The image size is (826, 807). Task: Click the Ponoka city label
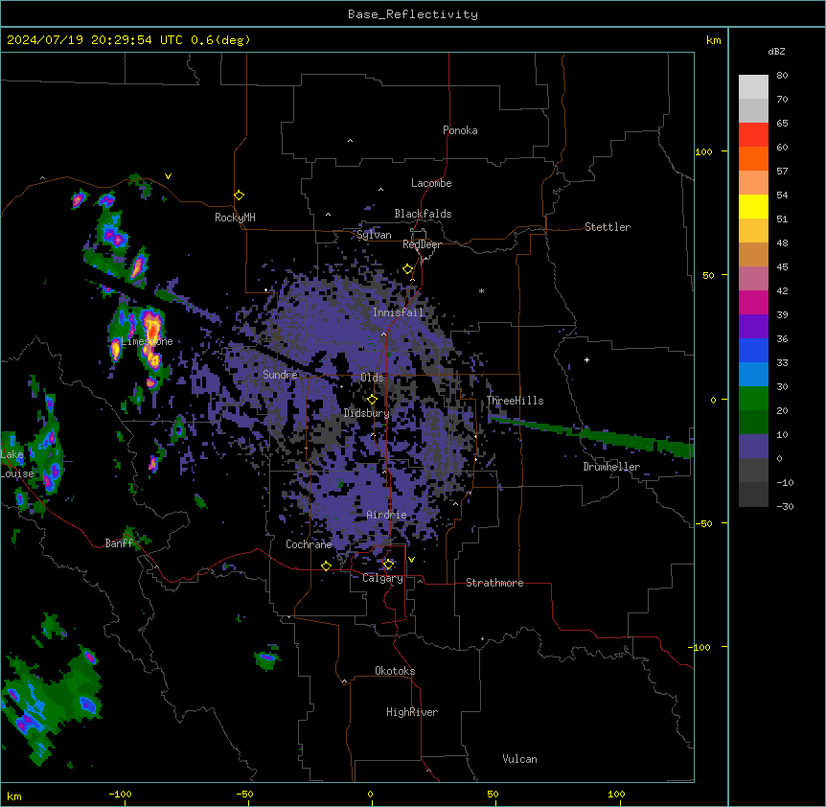point(460,130)
